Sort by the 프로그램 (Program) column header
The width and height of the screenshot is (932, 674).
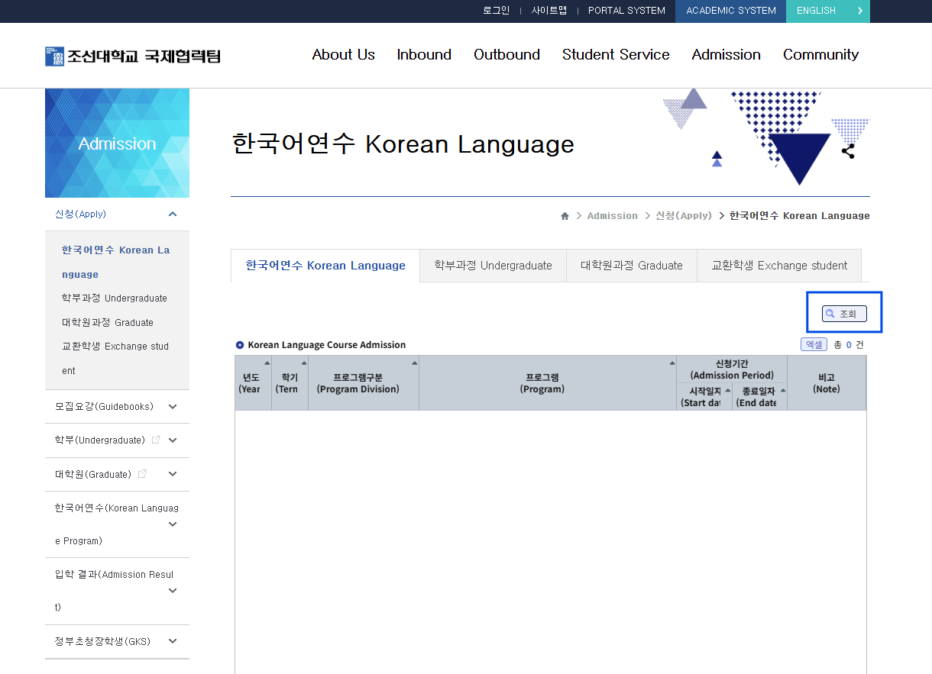[x=547, y=383]
